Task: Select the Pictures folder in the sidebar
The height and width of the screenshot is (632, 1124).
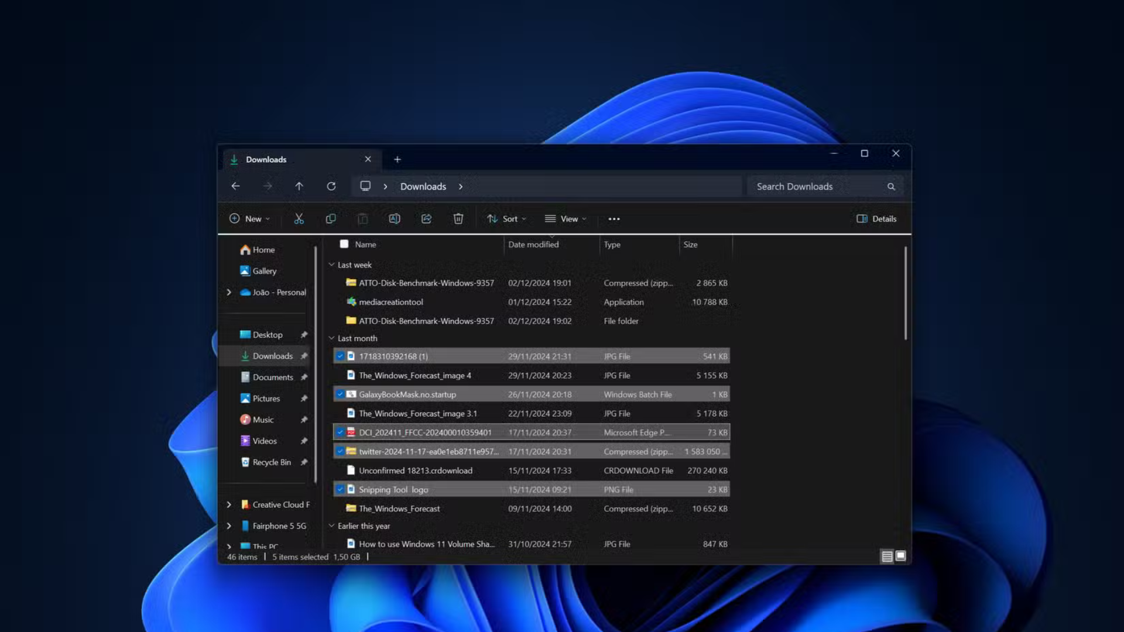Action: click(266, 399)
